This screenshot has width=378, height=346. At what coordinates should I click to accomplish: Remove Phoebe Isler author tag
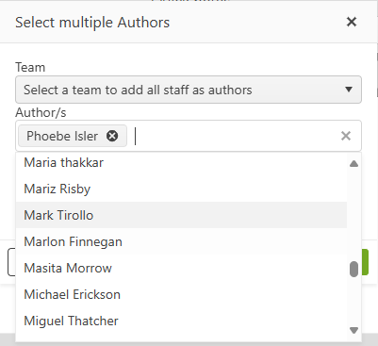[x=112, y=136]
